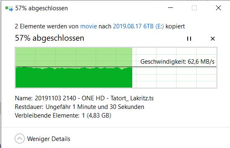
Task: Click the window title 57% abgeschlossen
Action: (x=41, y=8)
